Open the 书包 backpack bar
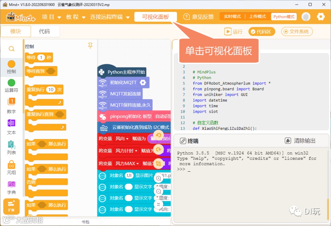The width and height of the screenshot is (331, 226). [86, 222]
